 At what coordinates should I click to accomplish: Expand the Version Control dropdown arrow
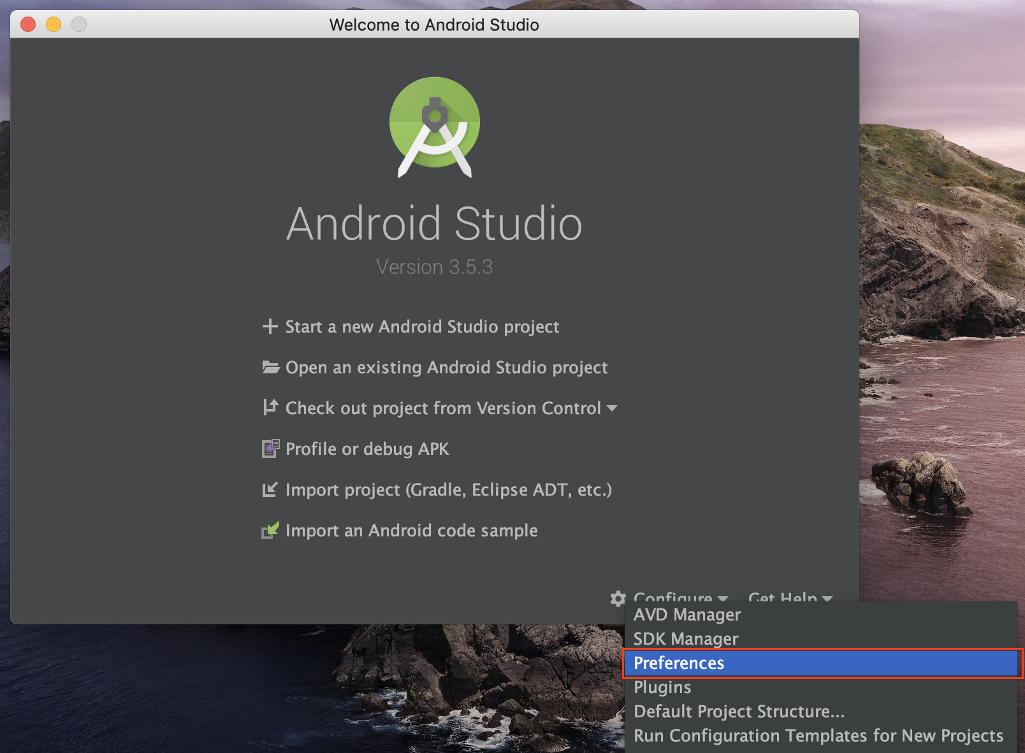coord(612,408)
